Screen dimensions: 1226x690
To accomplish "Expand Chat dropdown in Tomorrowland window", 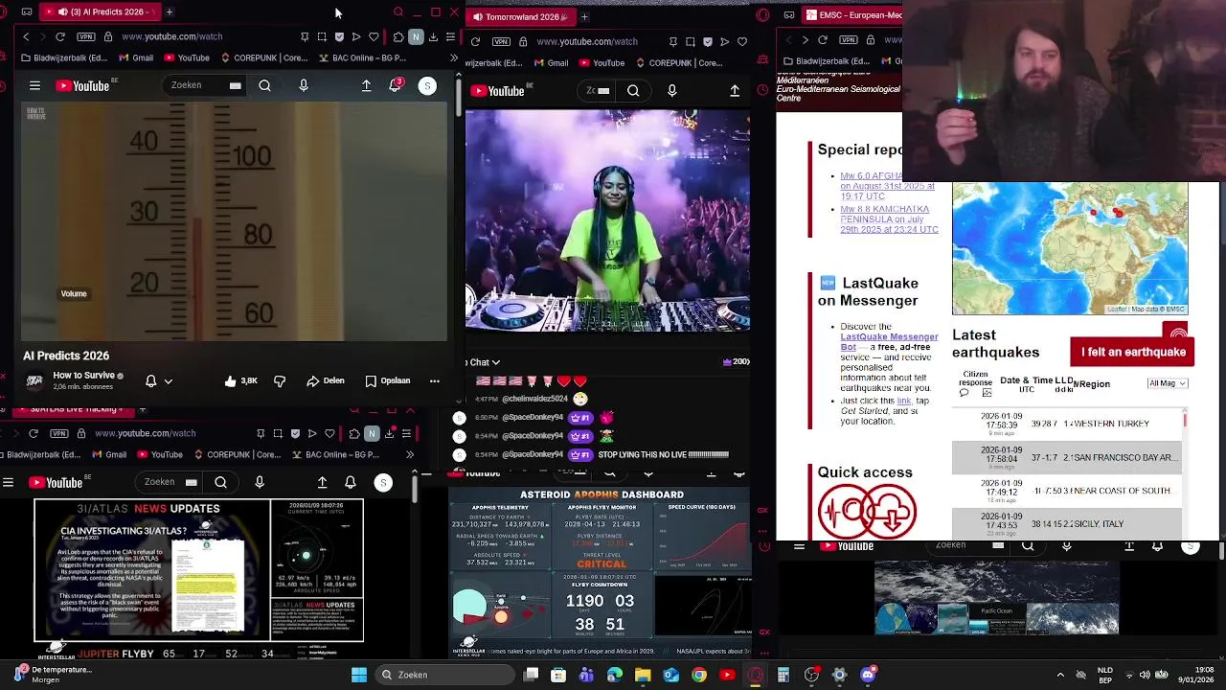I will (483, 362).
